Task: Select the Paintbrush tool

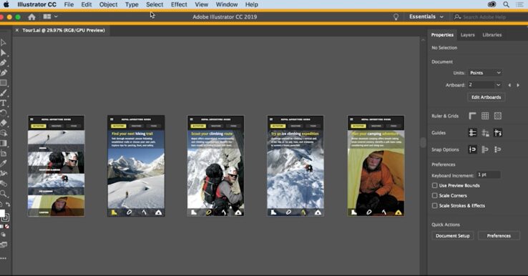Action: (4, 93)
